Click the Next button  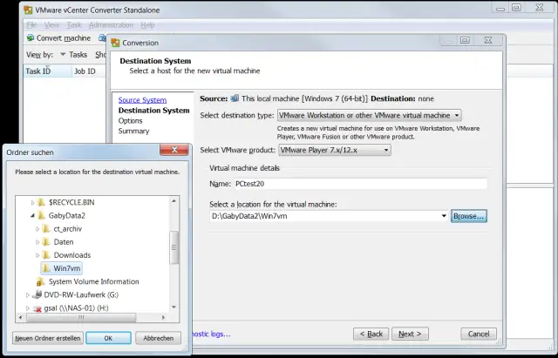coord(410,334)
